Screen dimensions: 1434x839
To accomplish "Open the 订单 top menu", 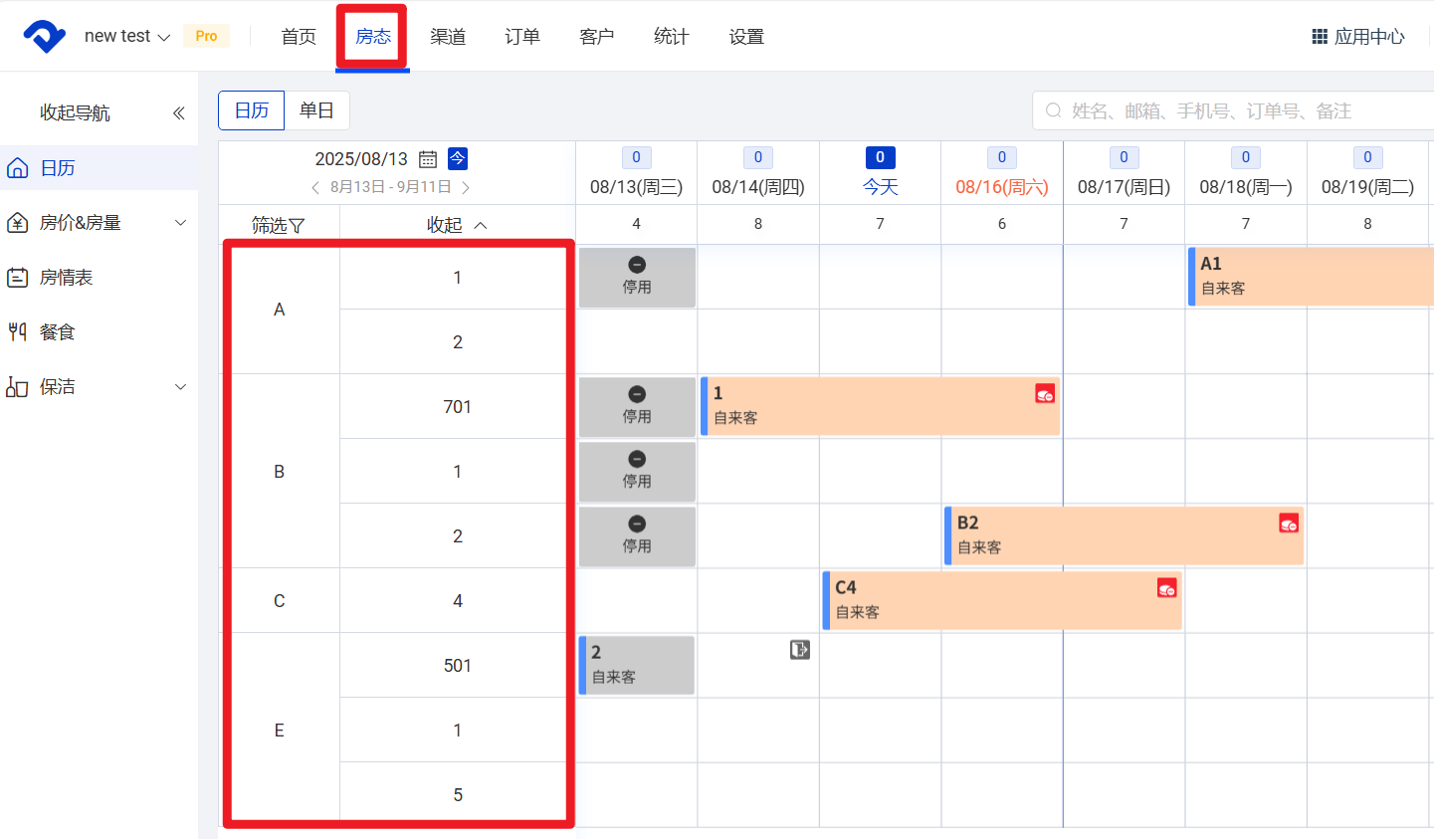I will pyautogui.click(x=522, y=37).
